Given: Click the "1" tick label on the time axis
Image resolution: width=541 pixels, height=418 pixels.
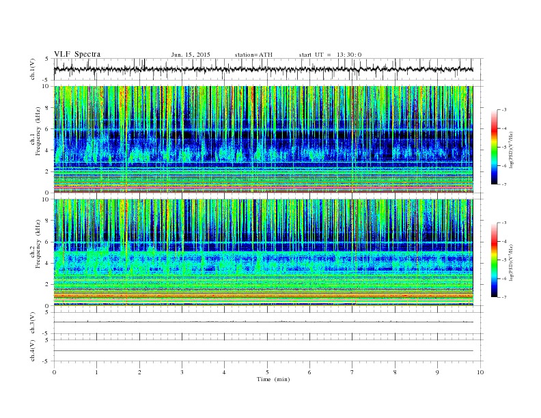Looking at the screenshot, I should (96, 372).
